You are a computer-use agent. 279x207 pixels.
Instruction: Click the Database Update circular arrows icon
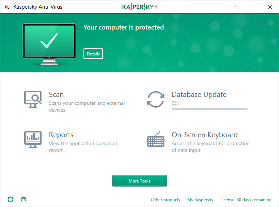pos(156,99)
